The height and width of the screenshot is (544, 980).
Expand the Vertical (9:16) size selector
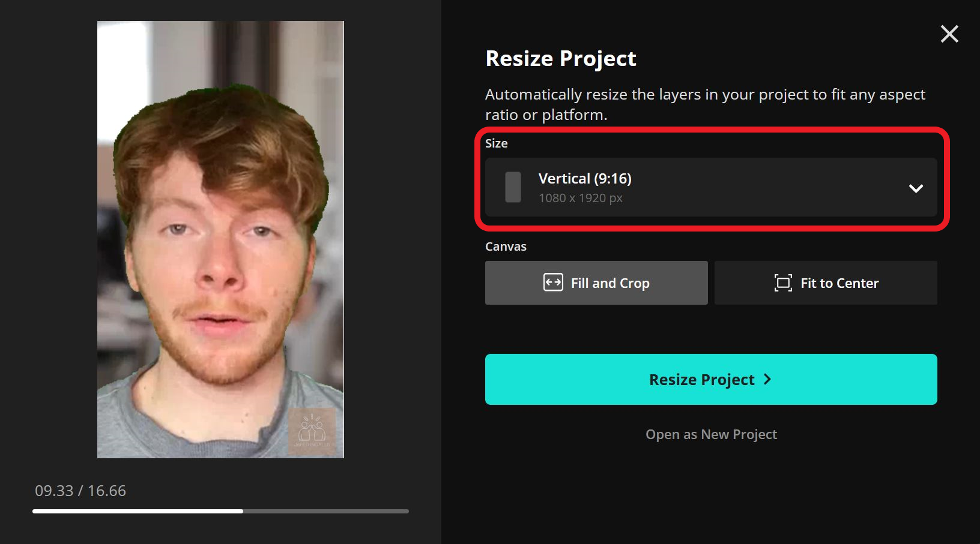click(711, 188)
